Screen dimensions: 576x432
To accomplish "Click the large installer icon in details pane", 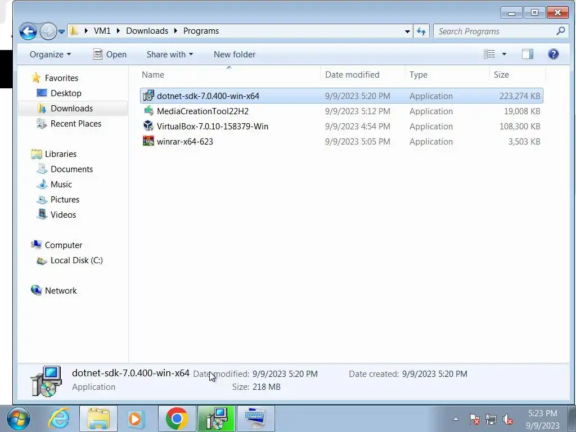I will [x=46, y=381].
